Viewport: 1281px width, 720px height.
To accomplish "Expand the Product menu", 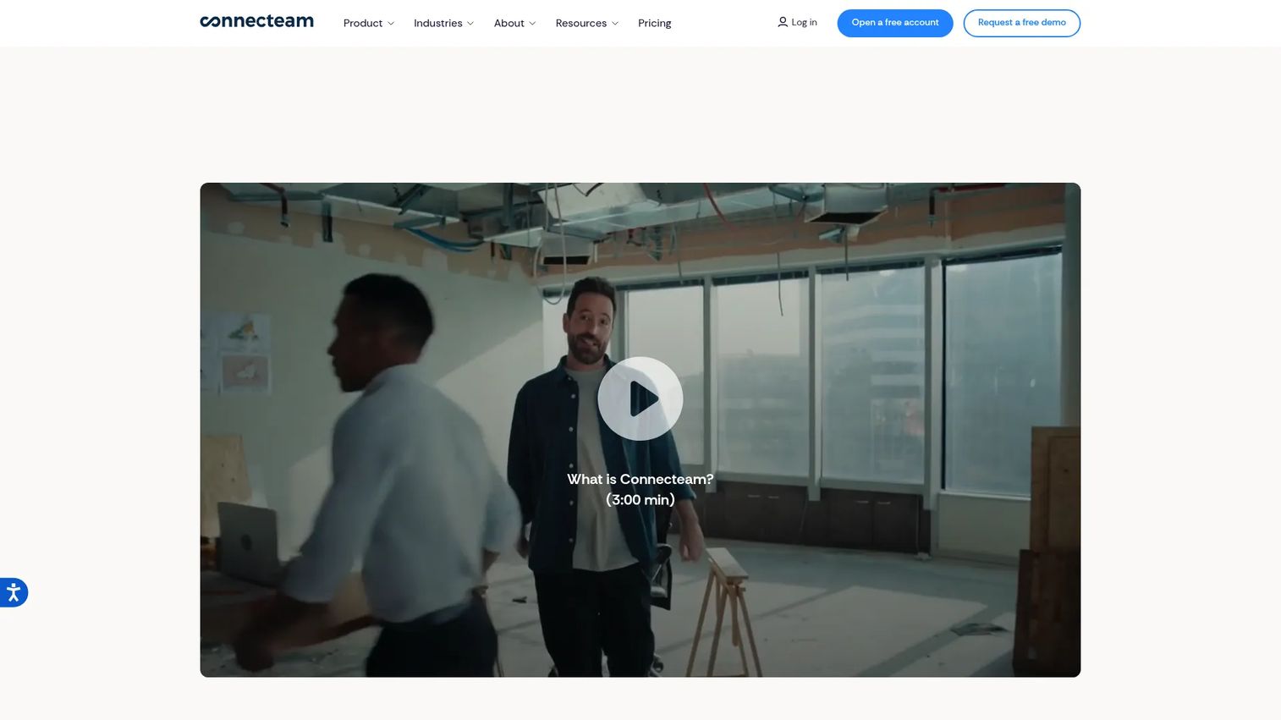I will tap(368, 23).
